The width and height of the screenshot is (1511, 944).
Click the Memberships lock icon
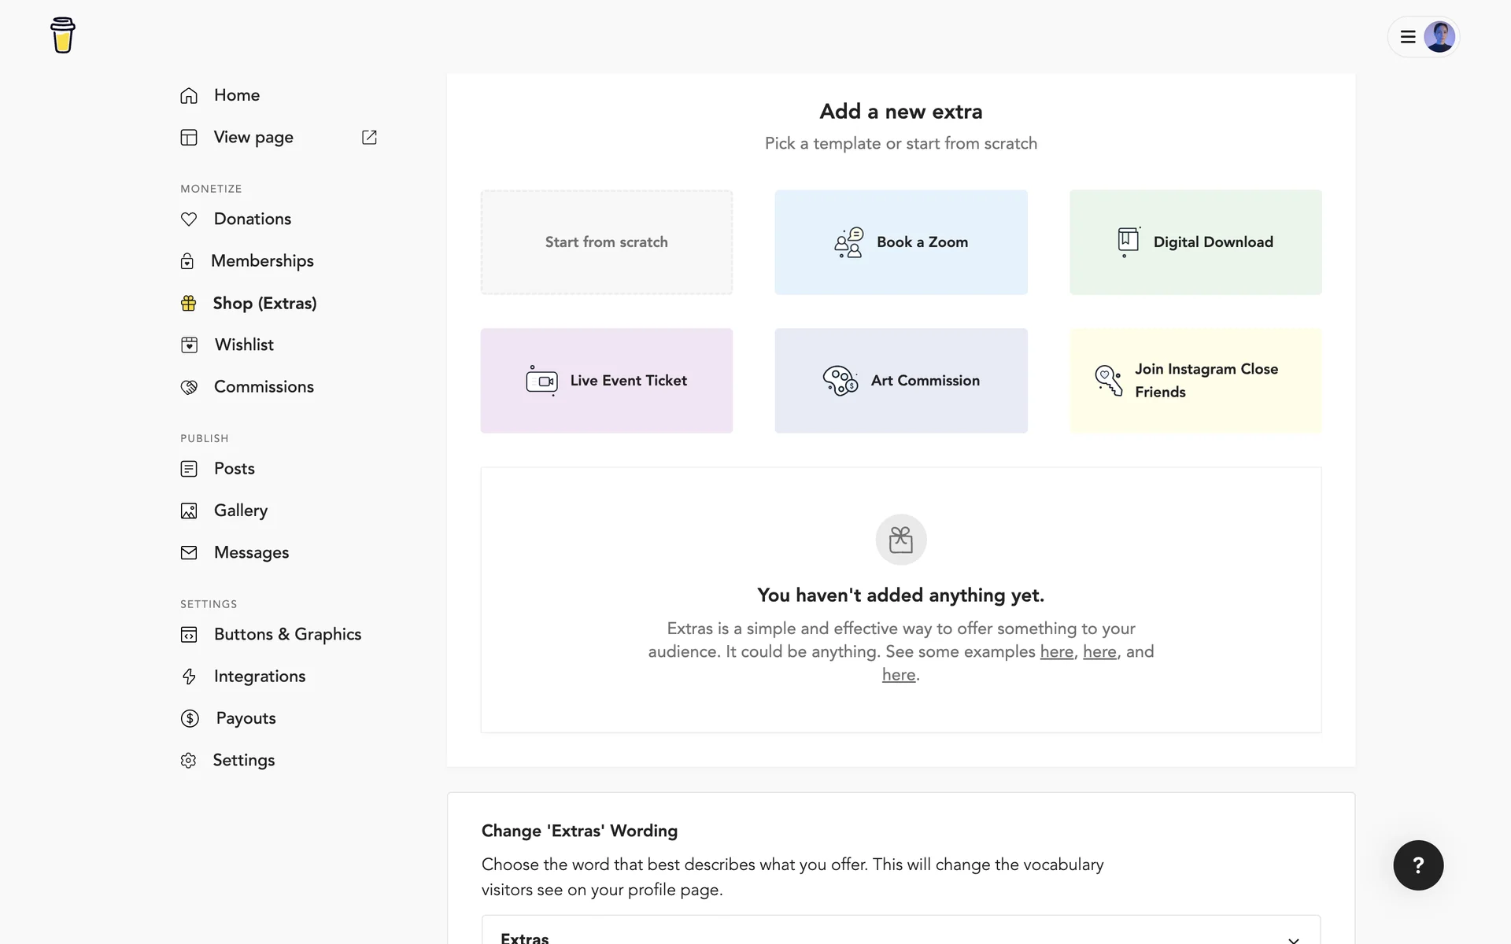click(187, 261)
